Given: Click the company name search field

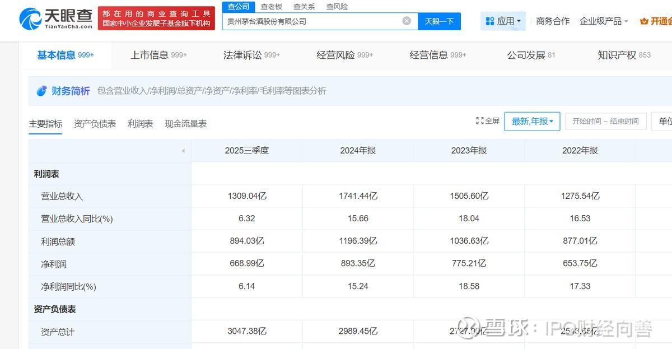Looking at the screenshot, I should pos(311,21).
